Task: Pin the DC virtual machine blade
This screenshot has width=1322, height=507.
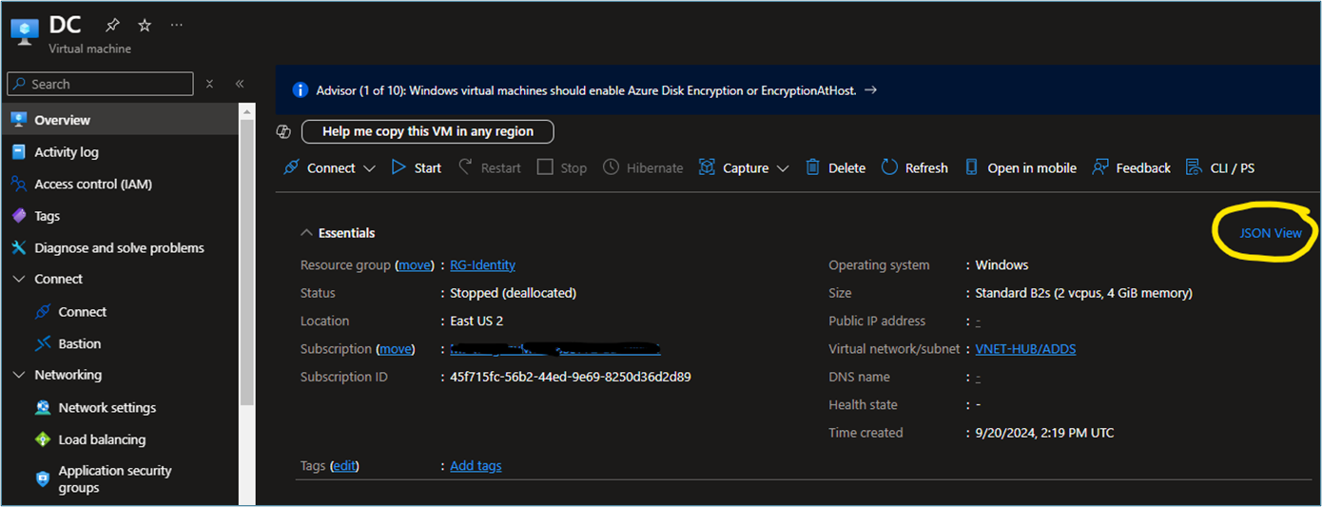Action: click(x=113, y=26)
